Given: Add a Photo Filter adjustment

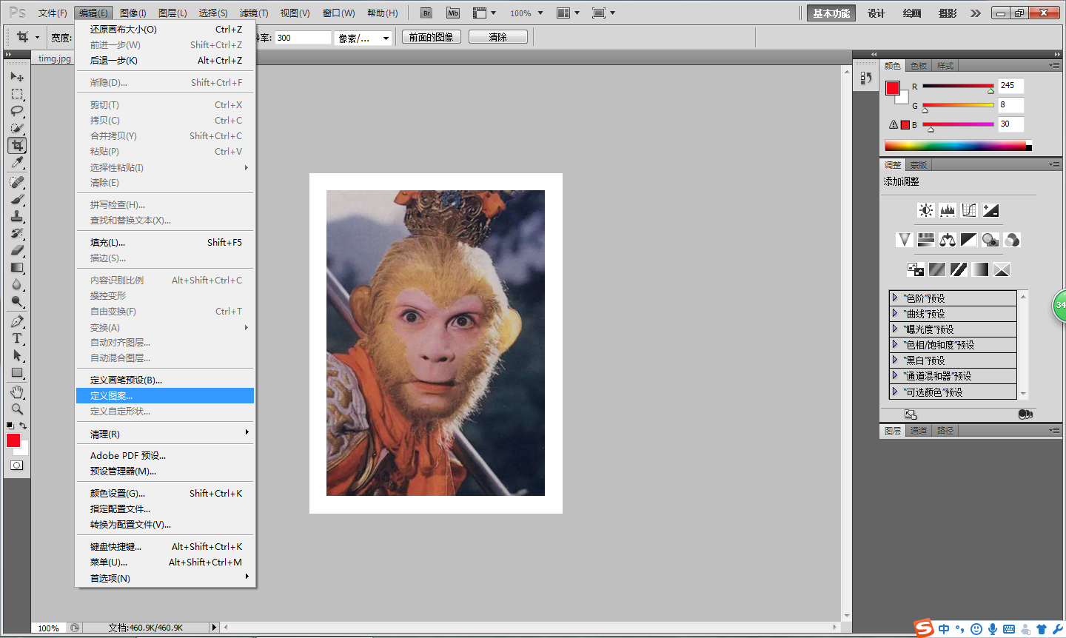Looking at the screenshot, I should (x=990, y=240).
